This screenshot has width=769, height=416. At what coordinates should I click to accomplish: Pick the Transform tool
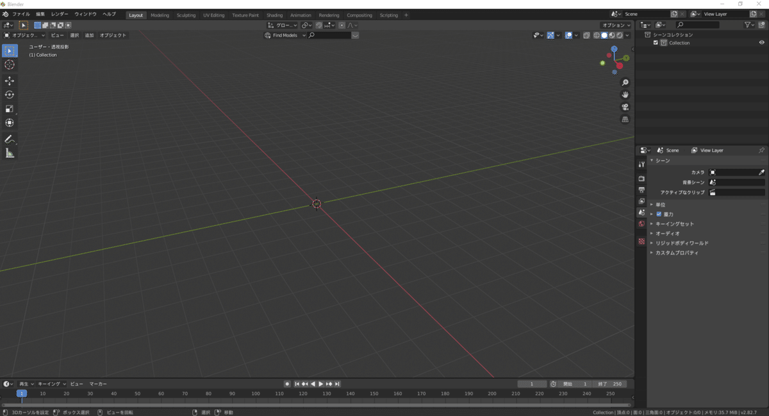[10, 123]
